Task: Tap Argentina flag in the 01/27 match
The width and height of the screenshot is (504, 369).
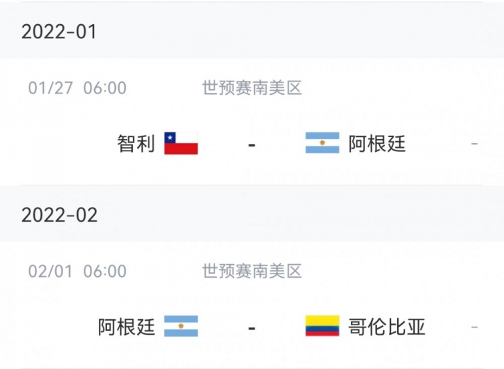Action: tap(323, 142)
